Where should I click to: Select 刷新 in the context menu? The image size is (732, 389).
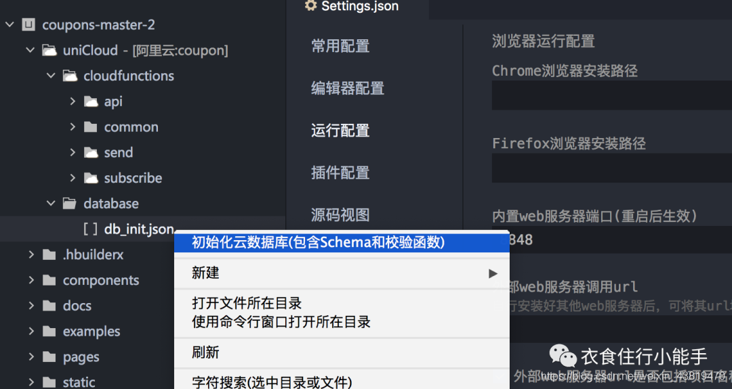pyautogui.click(x=342, y=352)
